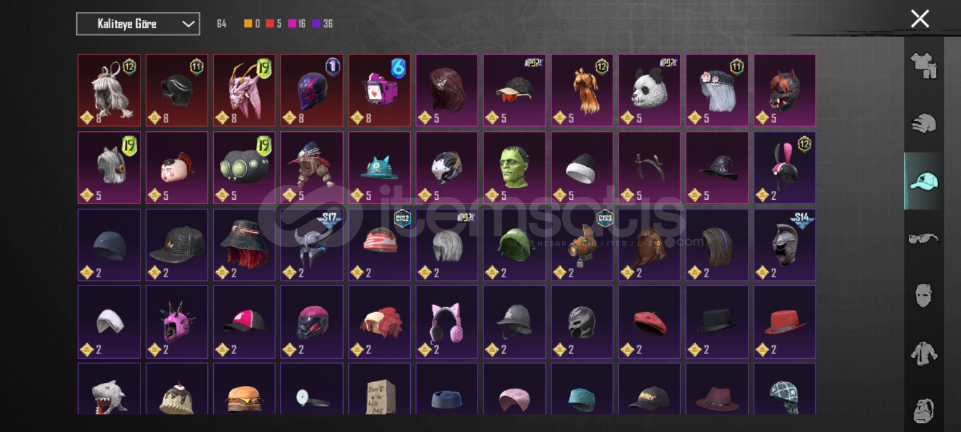The height and width of the screenshot is (432, 961).
Task: Choose the red fedora hat item
Action: pos(784,322)
